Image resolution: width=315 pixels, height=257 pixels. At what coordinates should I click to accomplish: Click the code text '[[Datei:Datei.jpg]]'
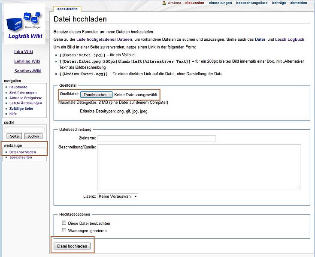click(82, 55)
